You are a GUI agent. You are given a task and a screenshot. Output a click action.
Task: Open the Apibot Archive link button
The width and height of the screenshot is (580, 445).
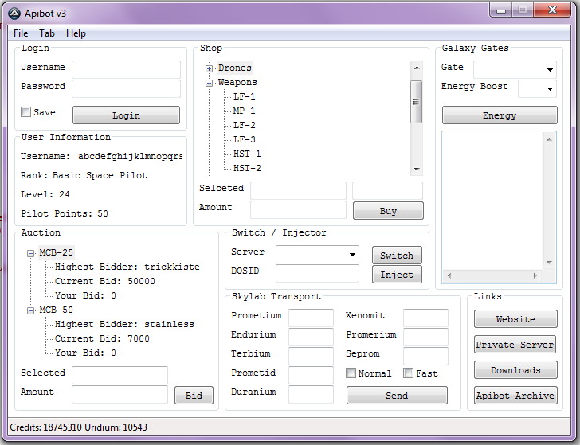[515, 395]
